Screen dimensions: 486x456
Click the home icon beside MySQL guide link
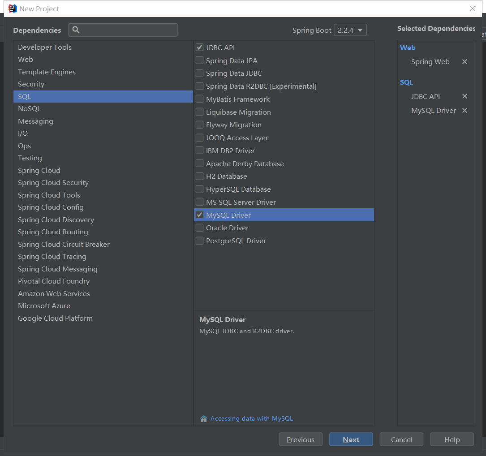point(204,419)
